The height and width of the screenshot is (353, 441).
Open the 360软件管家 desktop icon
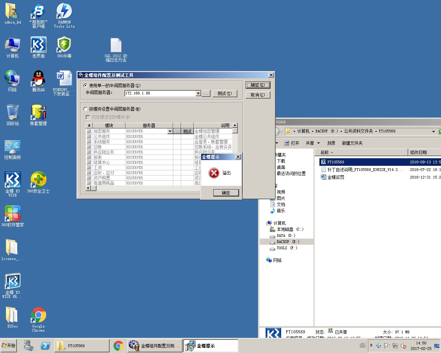(12, 216)
